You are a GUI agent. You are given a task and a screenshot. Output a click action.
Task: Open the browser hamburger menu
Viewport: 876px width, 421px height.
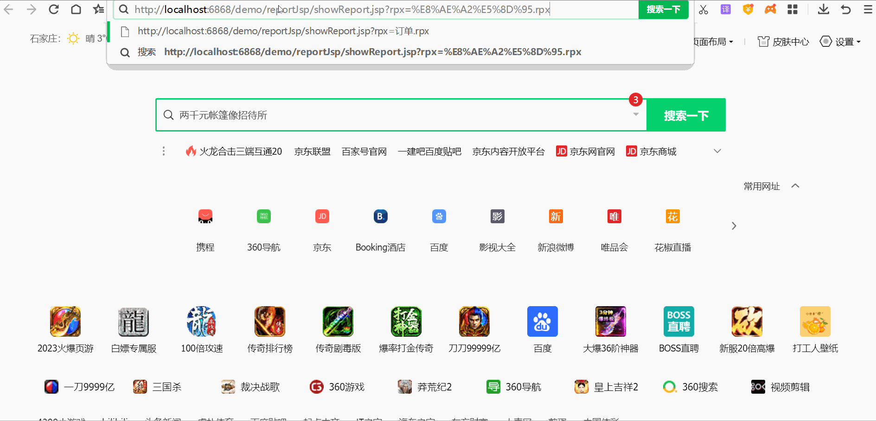(868, 9)
